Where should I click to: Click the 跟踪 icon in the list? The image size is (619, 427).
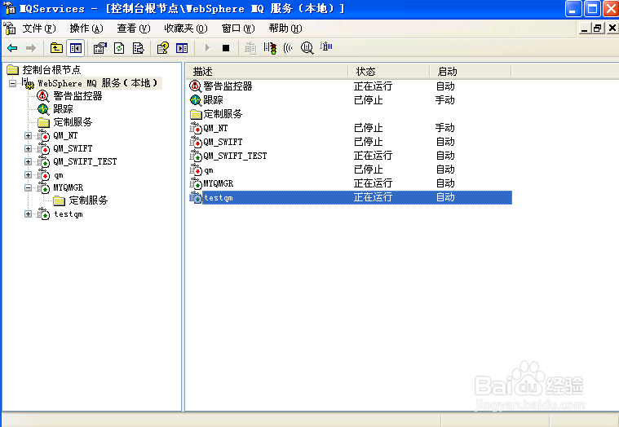[196, 100]
